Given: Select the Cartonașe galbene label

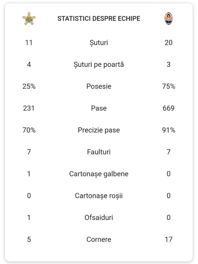Looking at the screenshot, I should coord(99,174).
